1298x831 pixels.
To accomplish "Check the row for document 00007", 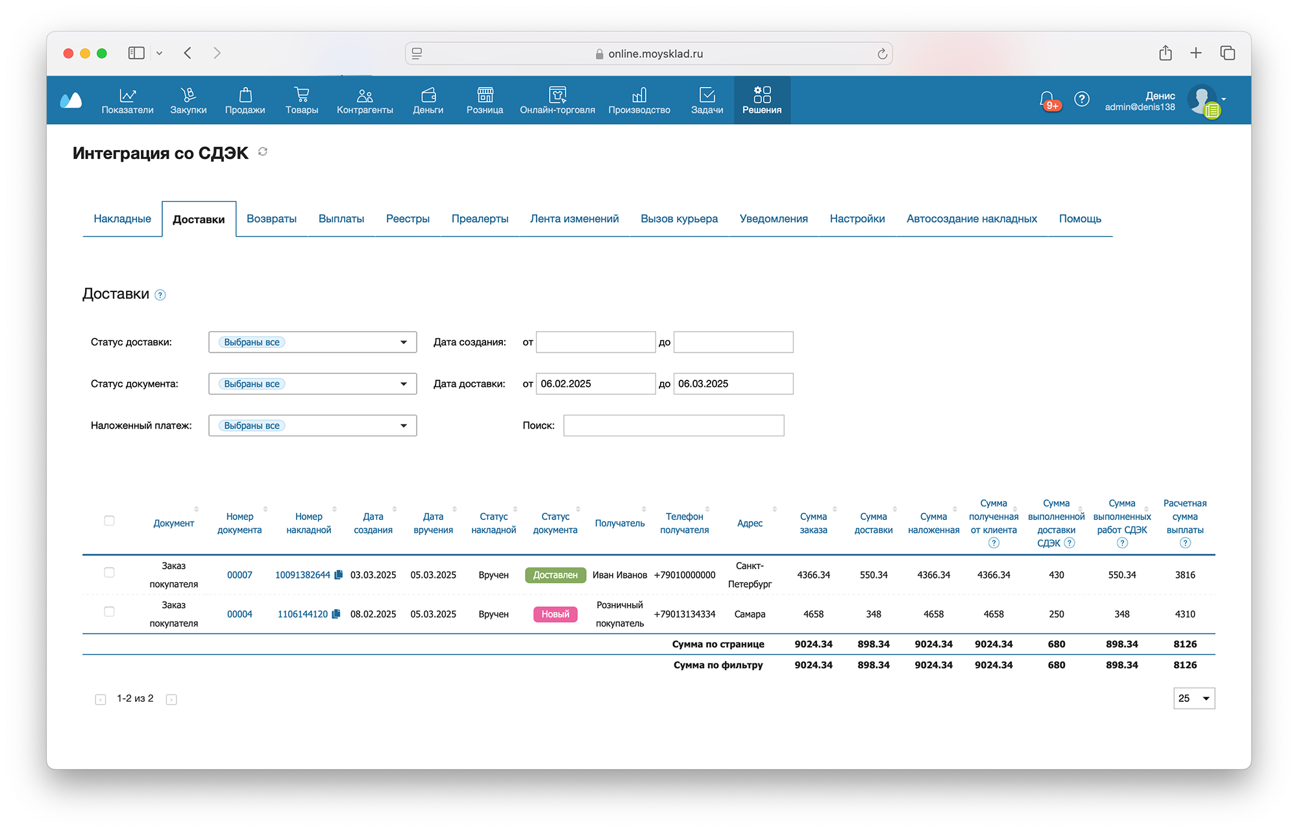I will [x=109, y=573].
